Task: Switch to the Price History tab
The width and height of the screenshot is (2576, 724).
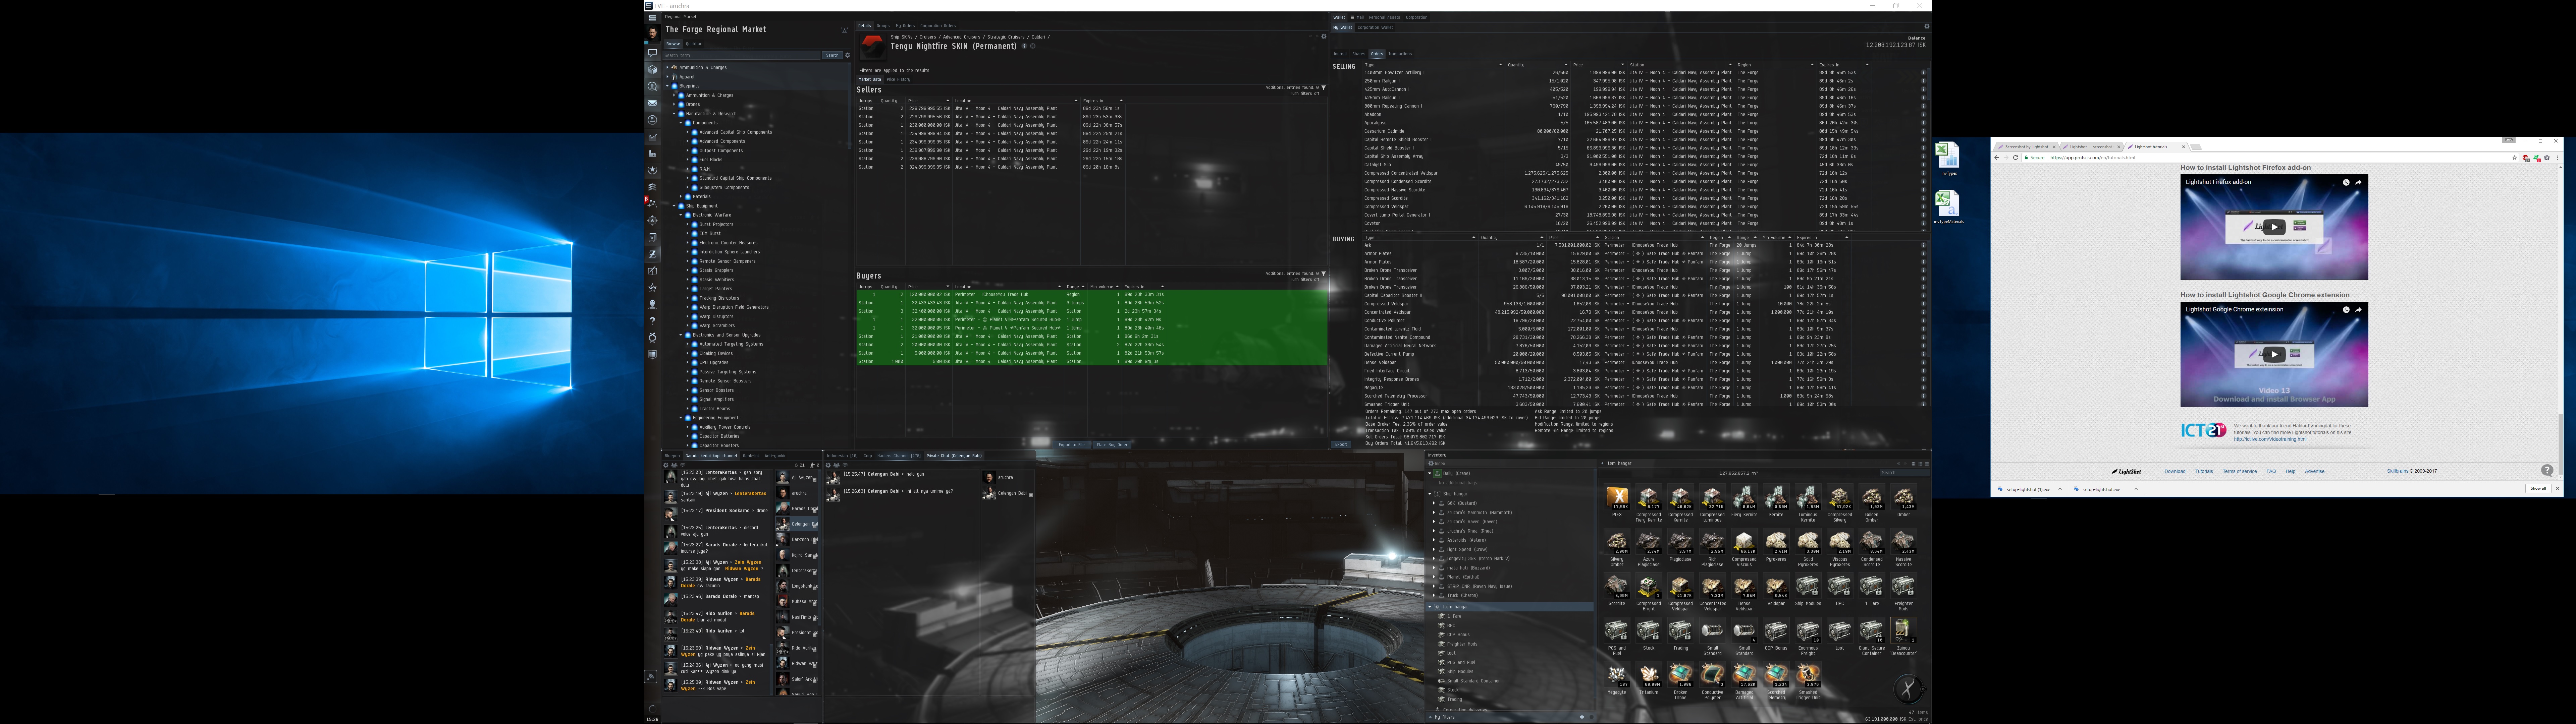Action: click(x=898, y=79)
